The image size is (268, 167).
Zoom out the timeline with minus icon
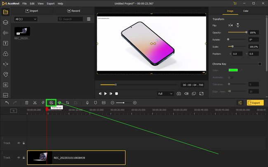click(112, 103)
